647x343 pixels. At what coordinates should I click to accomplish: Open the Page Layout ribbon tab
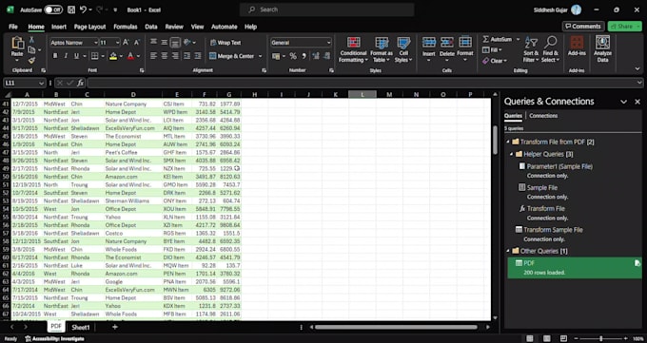[90, 27]
